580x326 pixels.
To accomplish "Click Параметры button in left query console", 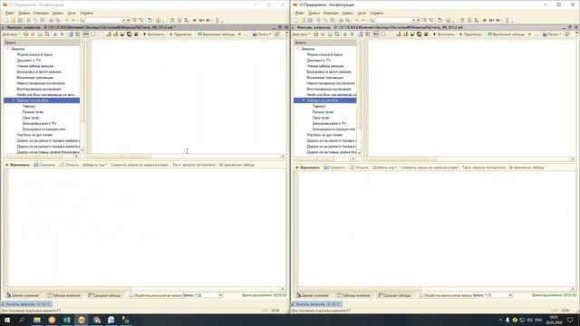I will 180,34.
